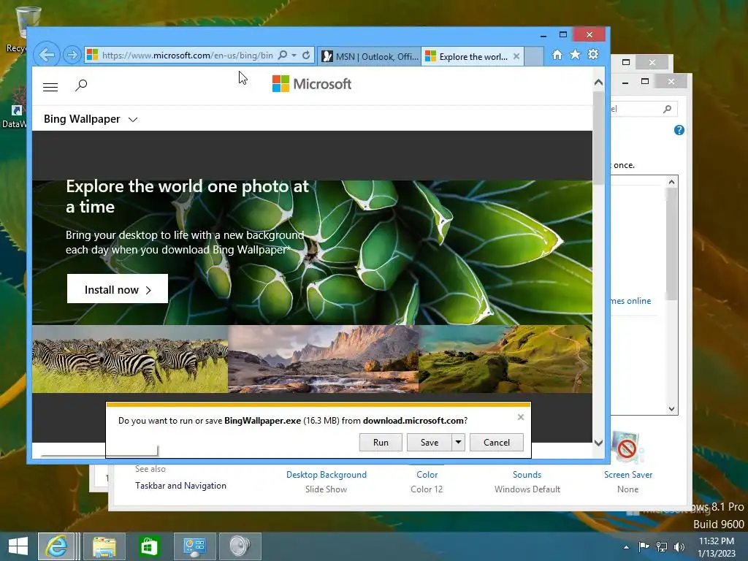
Task: Open the hamburger menu on the Microsoft page
Action: pos(50,86)
